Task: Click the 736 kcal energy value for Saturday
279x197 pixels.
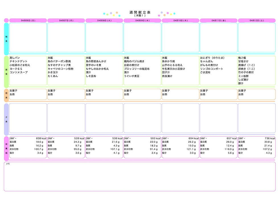Action: (x=270, y=138)
